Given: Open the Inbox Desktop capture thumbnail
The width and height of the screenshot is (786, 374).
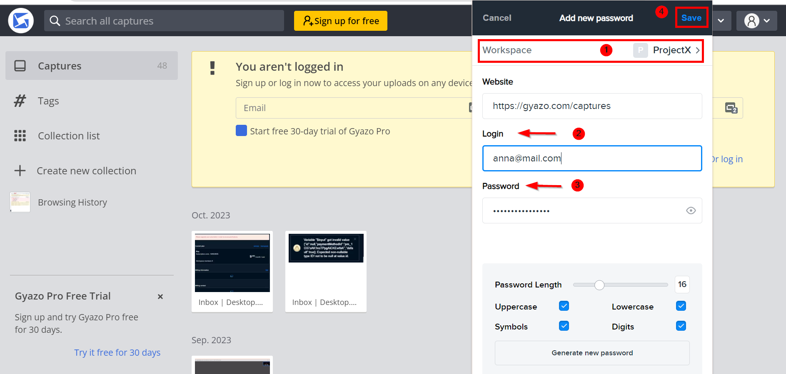Looking at the screenshot, I should point(232,263).
